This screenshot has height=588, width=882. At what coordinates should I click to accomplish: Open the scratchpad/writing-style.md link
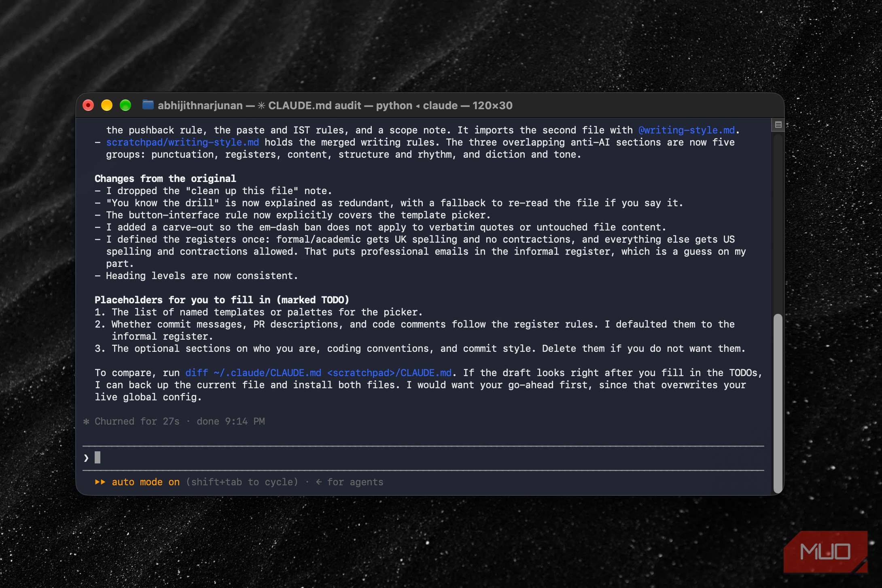[x=182, y=142]
